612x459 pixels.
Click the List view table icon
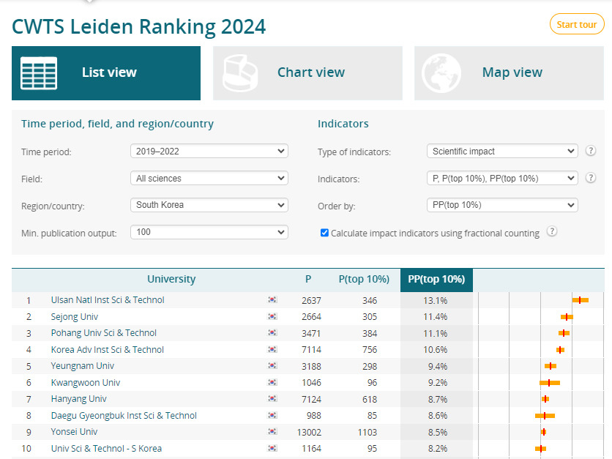click(x=39, y=73)
